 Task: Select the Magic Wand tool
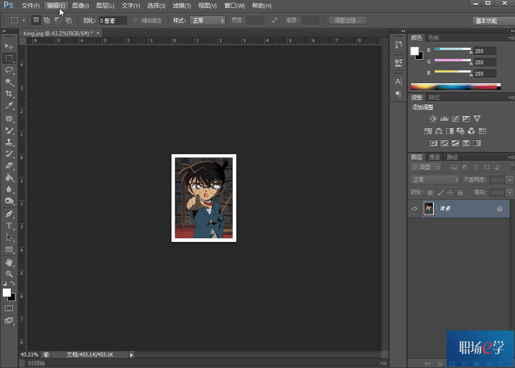pos(9,82)
